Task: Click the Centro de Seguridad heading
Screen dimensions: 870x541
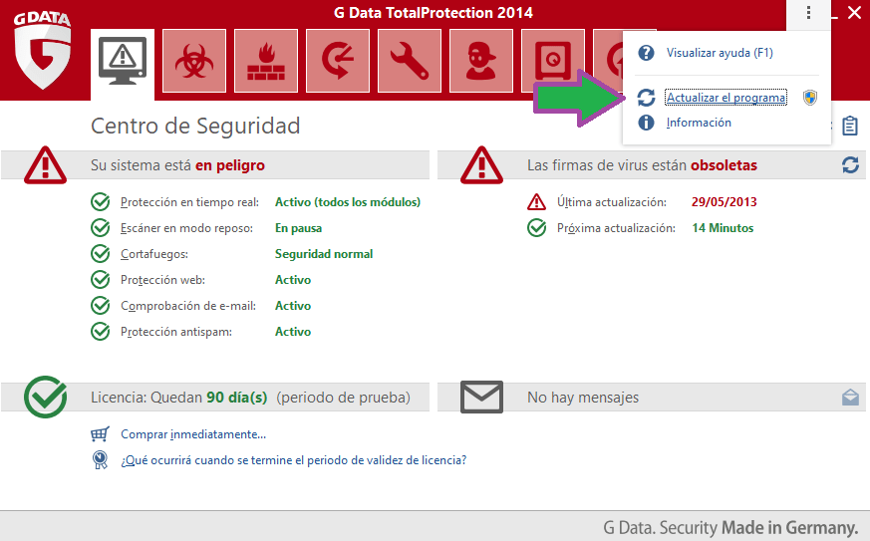Action: point(195,126)
